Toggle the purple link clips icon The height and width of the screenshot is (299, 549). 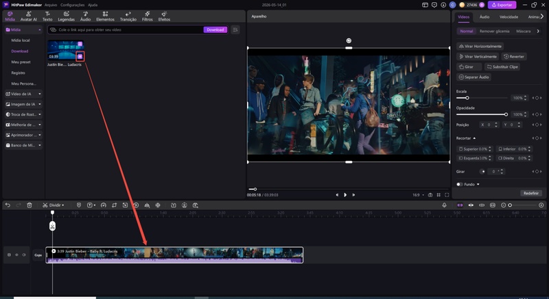point(460,205)
